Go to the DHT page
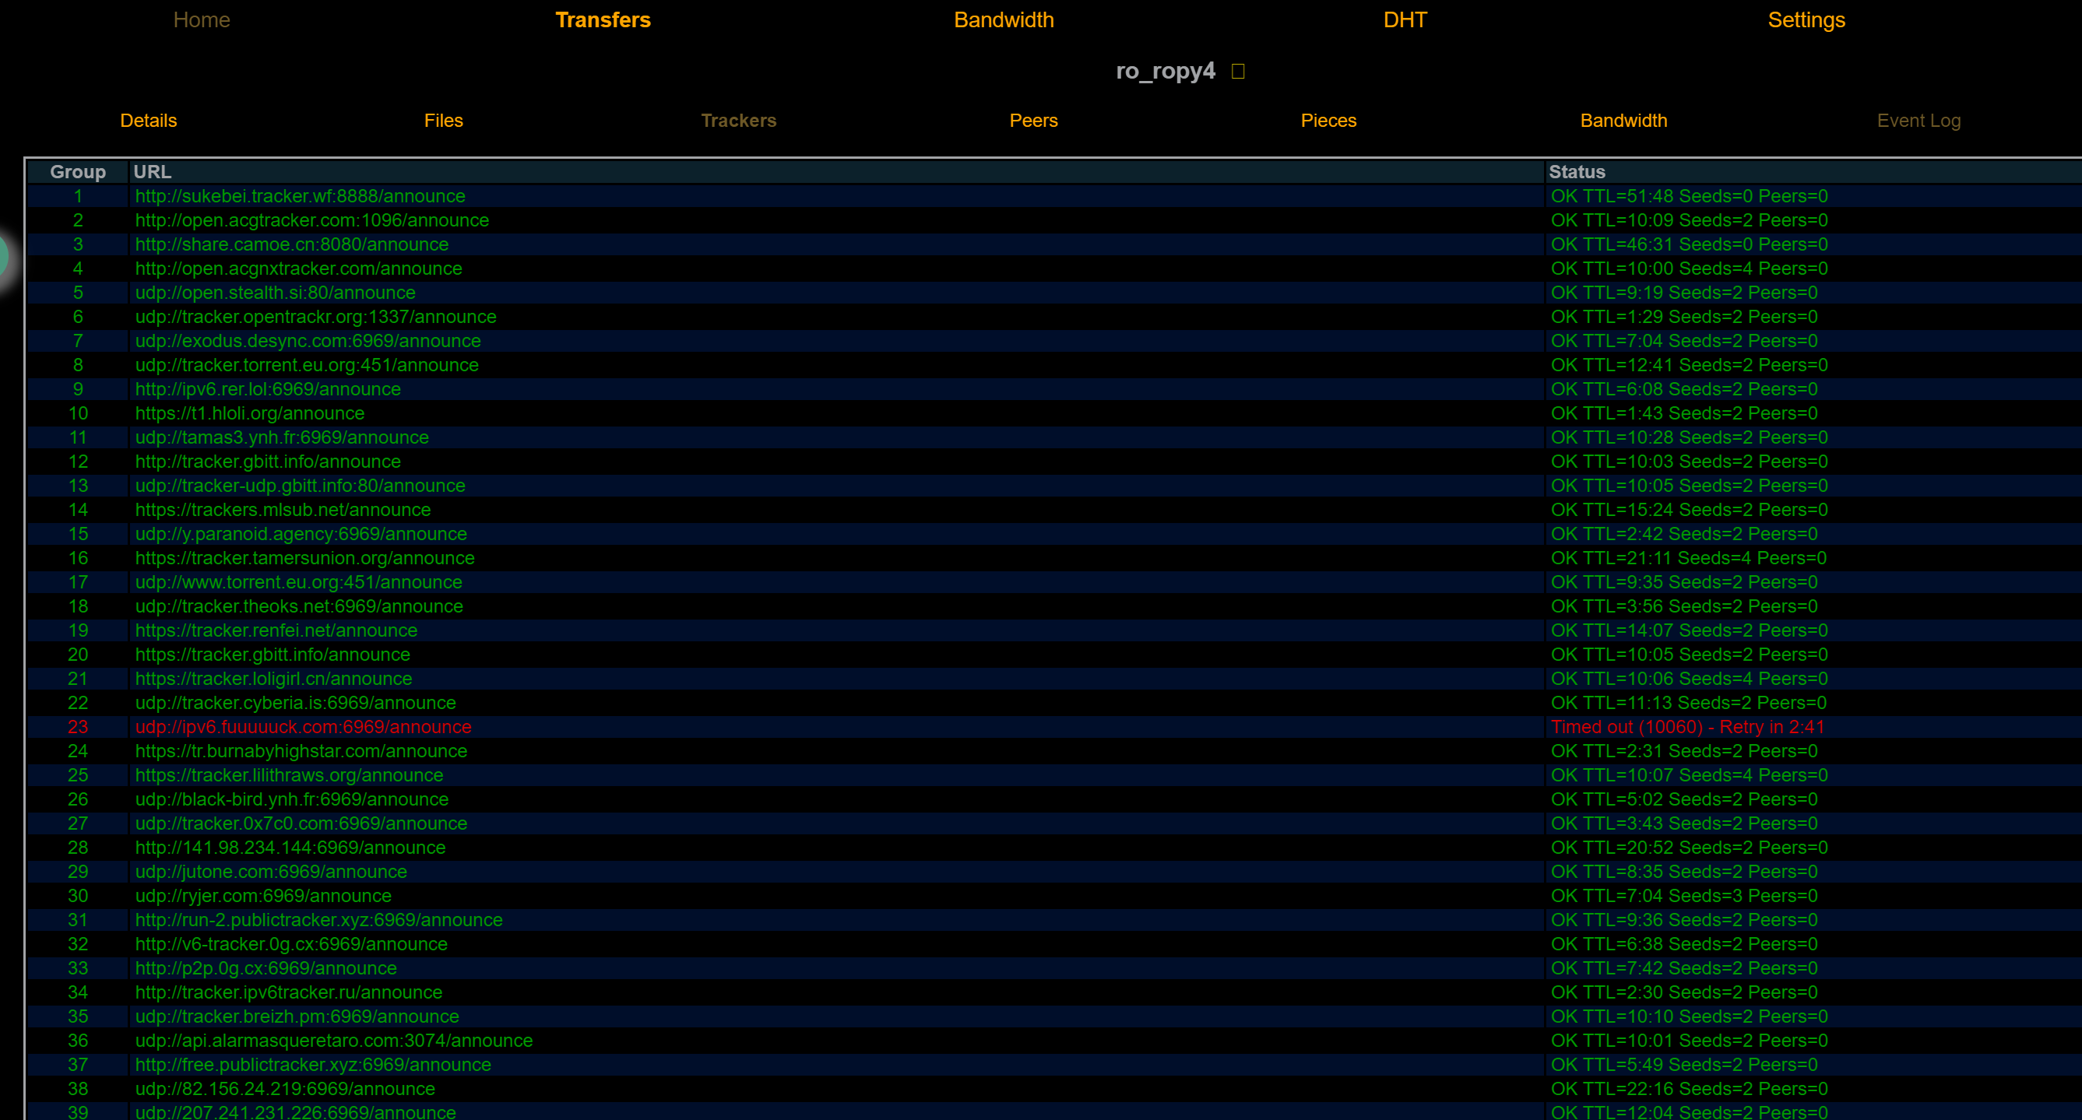The image size is (2082, 1120). [1405, 20]
